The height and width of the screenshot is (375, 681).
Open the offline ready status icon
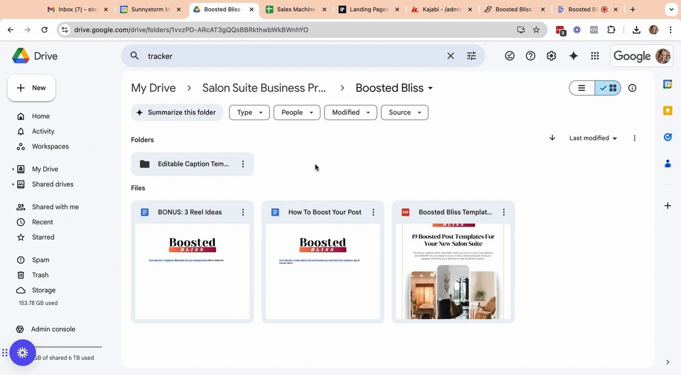(x=510, y=56)
